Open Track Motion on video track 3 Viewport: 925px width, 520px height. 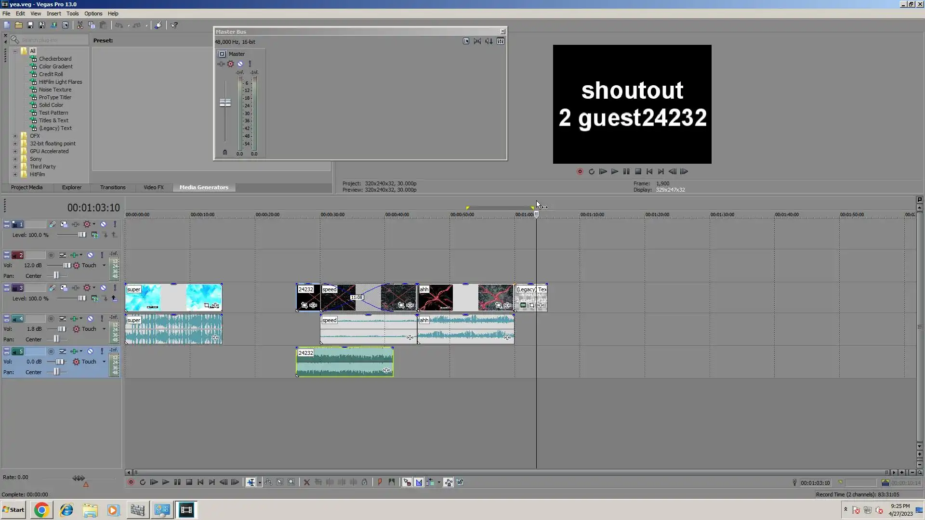(64, 288)
